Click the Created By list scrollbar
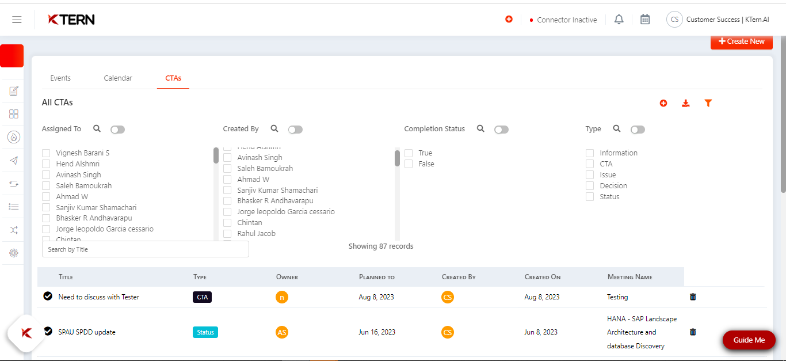Screen dimensions: 786x361 [x=397, y=158]
